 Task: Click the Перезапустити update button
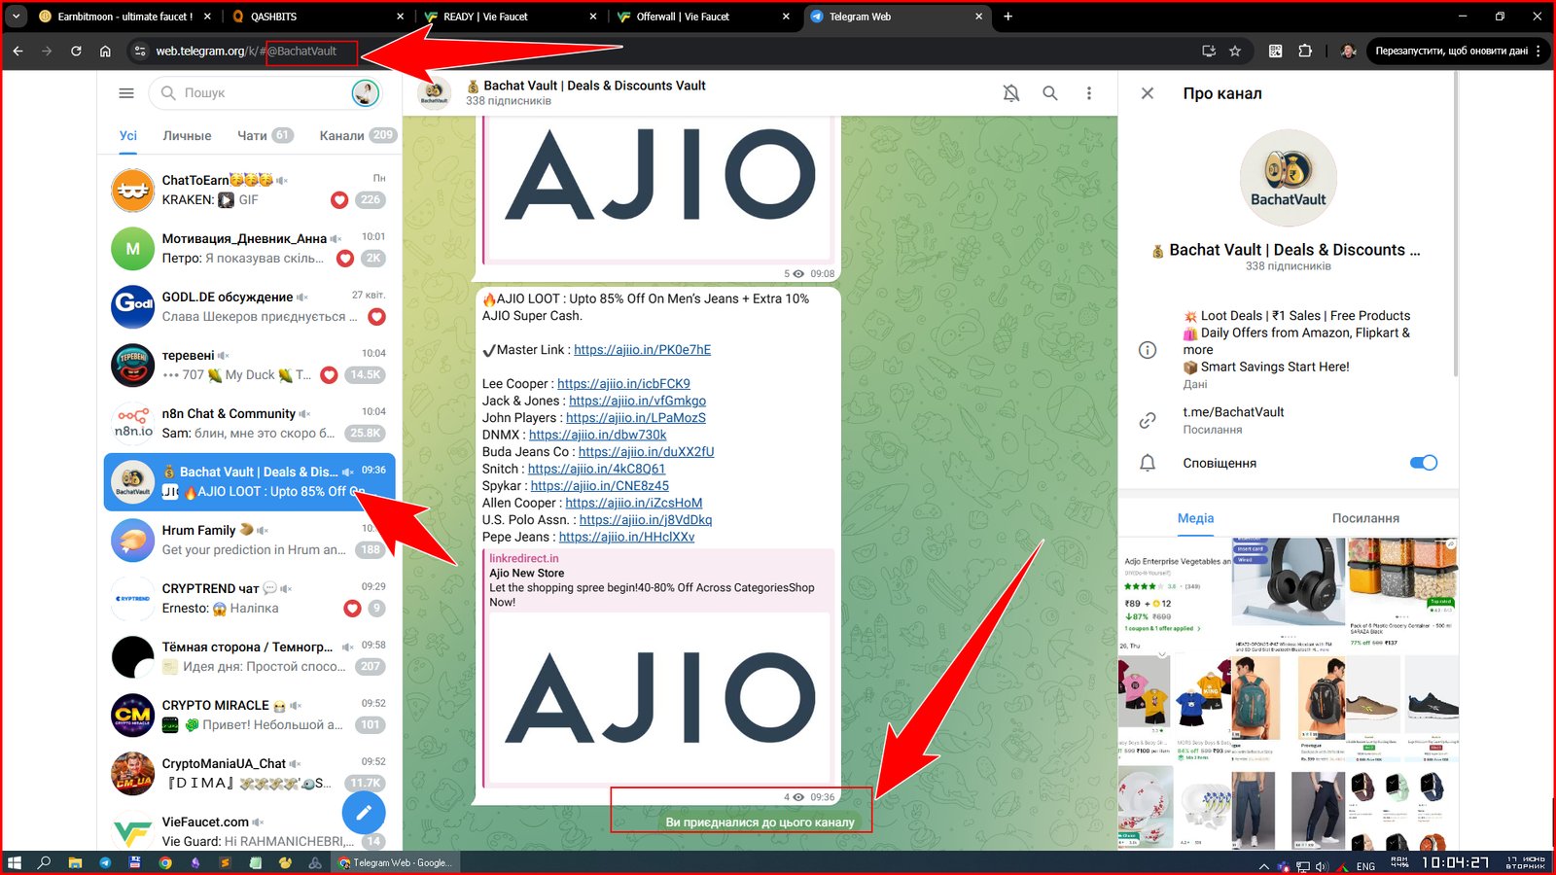(1456, 51)
